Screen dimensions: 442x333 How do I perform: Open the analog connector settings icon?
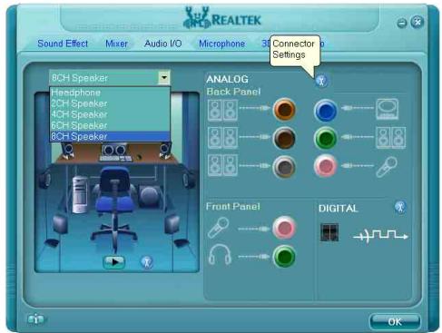321,81
